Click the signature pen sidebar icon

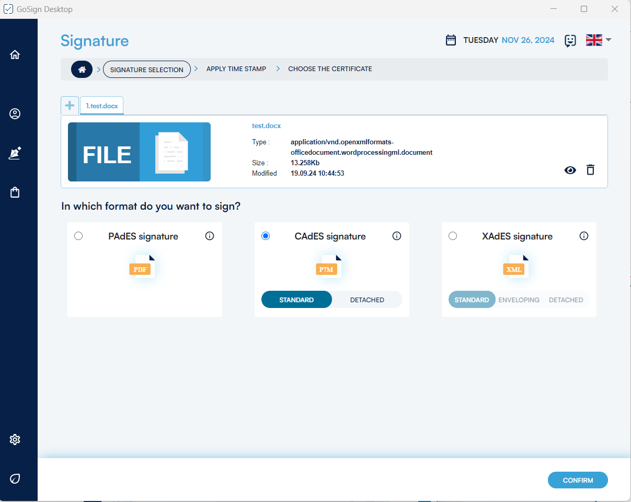pyautogui.click(x=15, y=153)
